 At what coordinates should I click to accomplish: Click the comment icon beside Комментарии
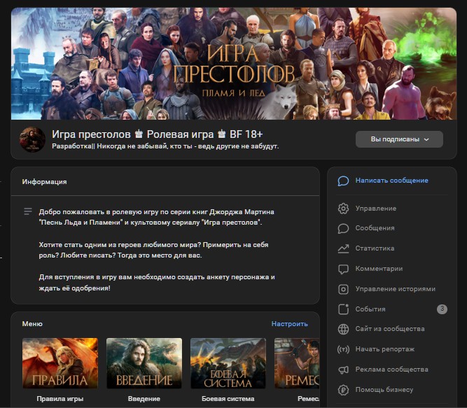click(343, 269)
